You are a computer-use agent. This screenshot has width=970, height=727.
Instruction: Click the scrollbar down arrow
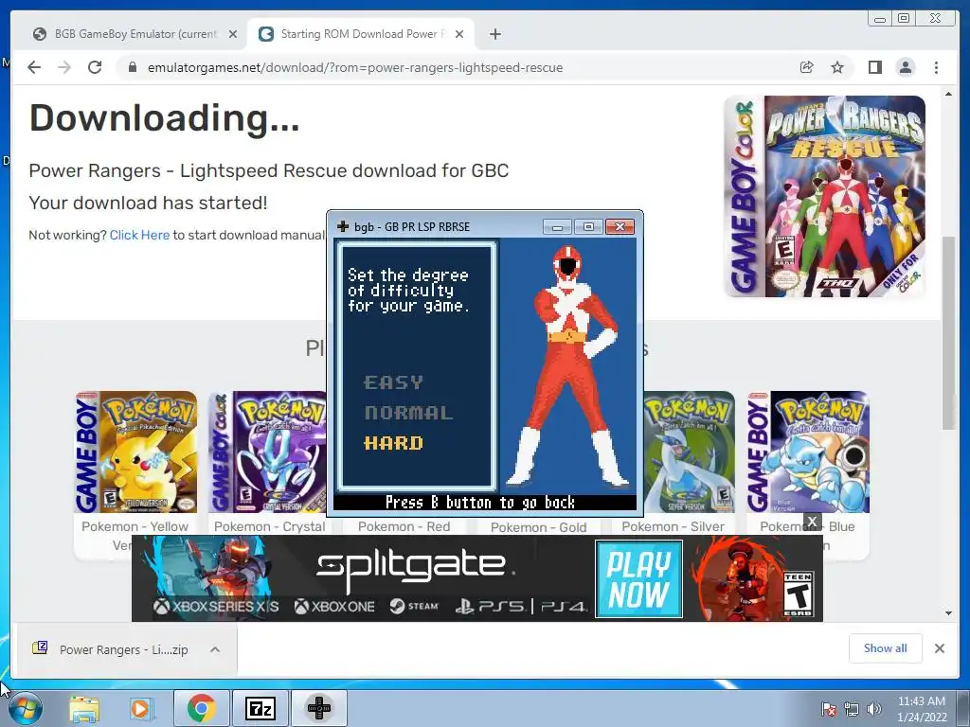(x=948, y=613)
